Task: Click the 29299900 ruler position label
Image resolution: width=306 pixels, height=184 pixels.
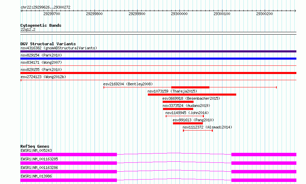Action: click(137, 14)
